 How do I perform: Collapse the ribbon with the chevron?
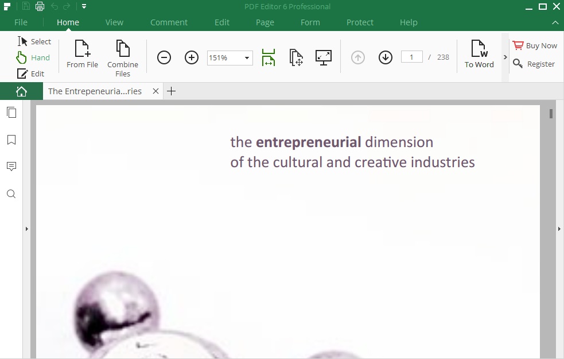click(x=555, y=22)
